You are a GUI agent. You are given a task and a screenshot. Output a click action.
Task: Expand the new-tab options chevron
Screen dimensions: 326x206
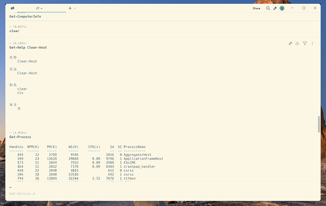[75, 9]
